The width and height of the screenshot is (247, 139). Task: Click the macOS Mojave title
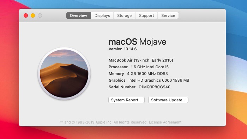(x=137, y=42)
